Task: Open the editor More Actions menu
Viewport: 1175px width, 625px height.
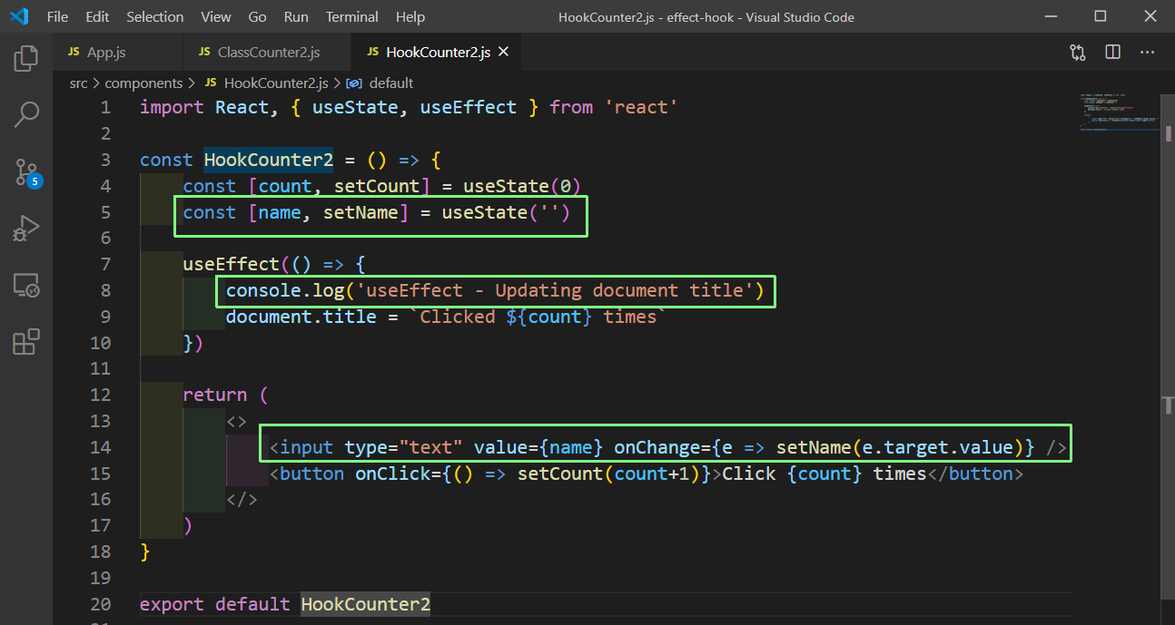Action: (x=1147, y=53)
